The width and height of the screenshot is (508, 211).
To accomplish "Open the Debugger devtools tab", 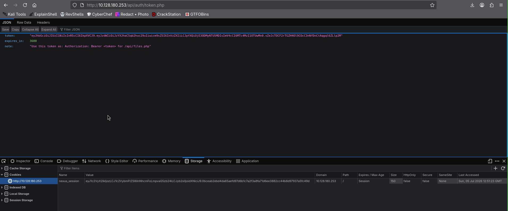I will (x=67, y=161).
